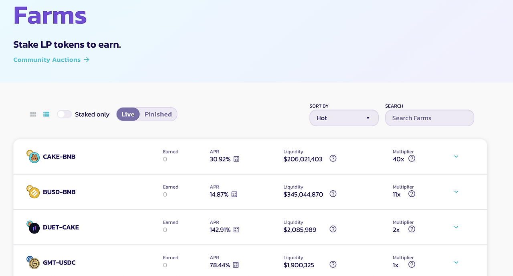The image size is (513, 276).
Task: Click liquidity help icon for BUSD-BNB
Action: (x=333, y=194)
